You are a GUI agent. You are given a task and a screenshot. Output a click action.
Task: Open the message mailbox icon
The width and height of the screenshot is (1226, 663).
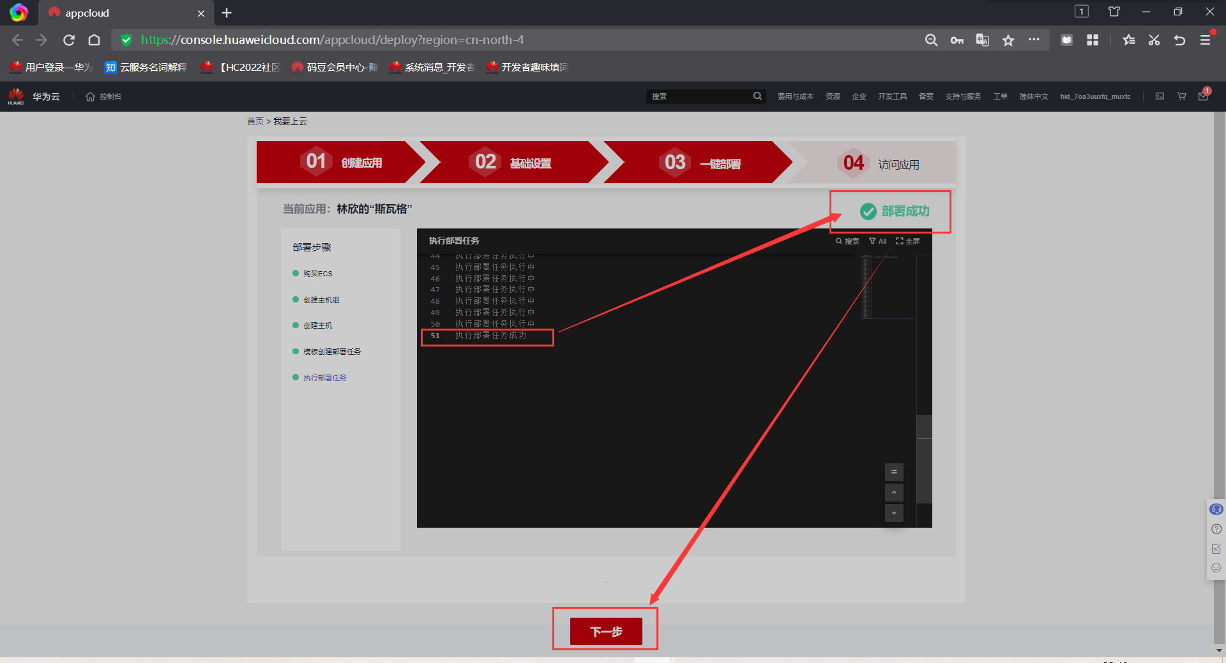click(1204, 96)
